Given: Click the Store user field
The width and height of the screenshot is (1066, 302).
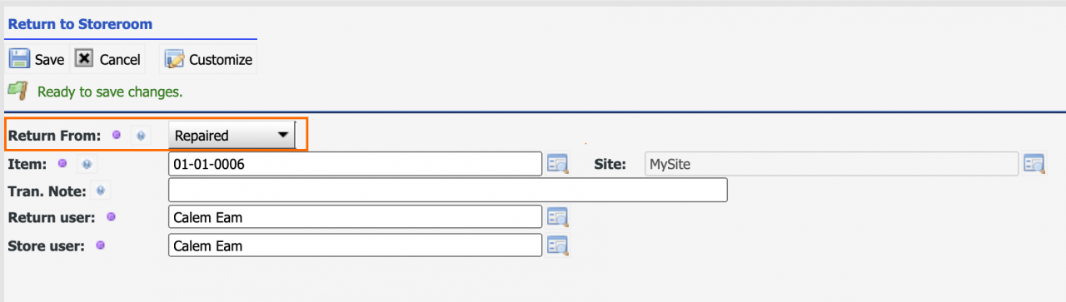Looking at the screenshot, I should [x=356, y=245].
